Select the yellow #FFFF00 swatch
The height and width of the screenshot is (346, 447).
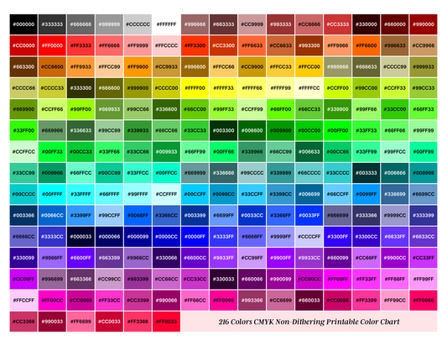pyautogui.click(x=195, y=88)
